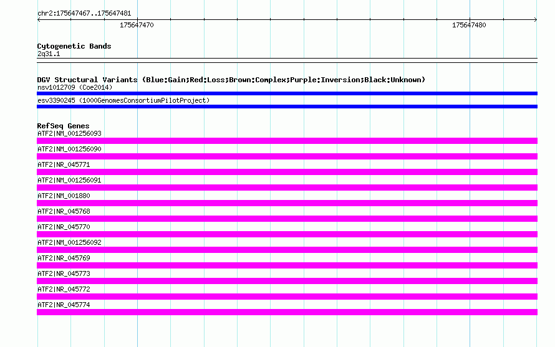
Task: Click the 175647470 ruler position label
Action: coord(137,25)
